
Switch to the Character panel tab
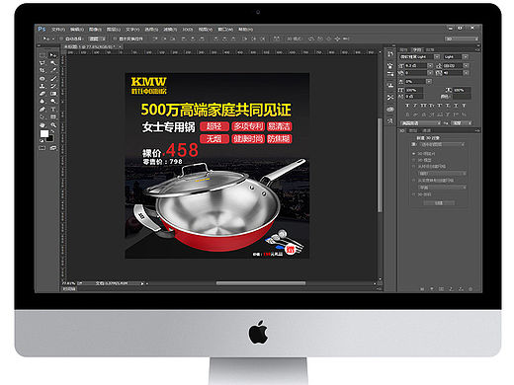pos(417,50)
